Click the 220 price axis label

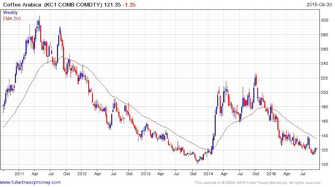point(325,78)
